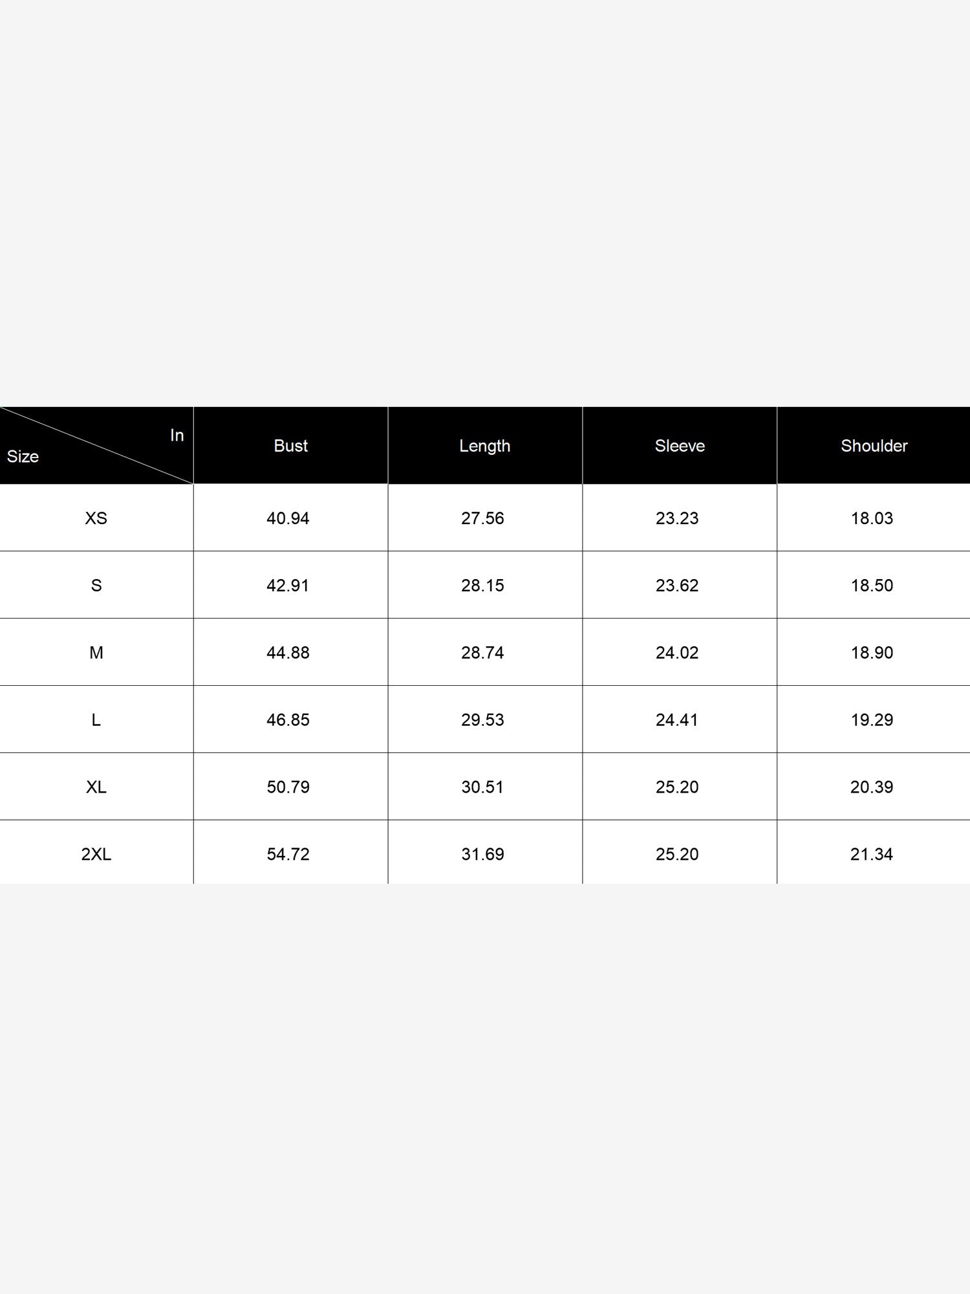Click shoulder value 19.29 for L
970x1294 pixels.
pyautogui.click(x=872, y=720)
